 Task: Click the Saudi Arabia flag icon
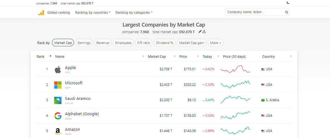point(263,100)
